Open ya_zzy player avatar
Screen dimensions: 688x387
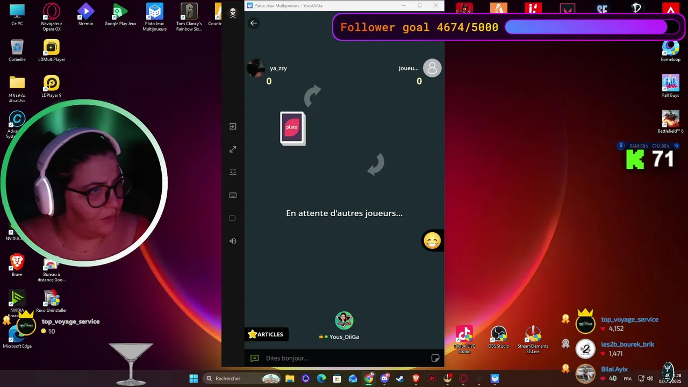pyautogui.click(x=256, y=68)
